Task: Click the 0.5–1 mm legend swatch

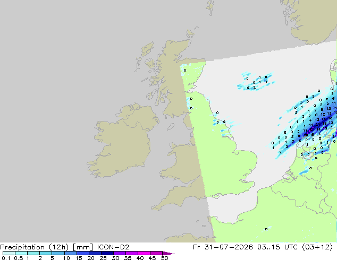Action: click(21, 253)
